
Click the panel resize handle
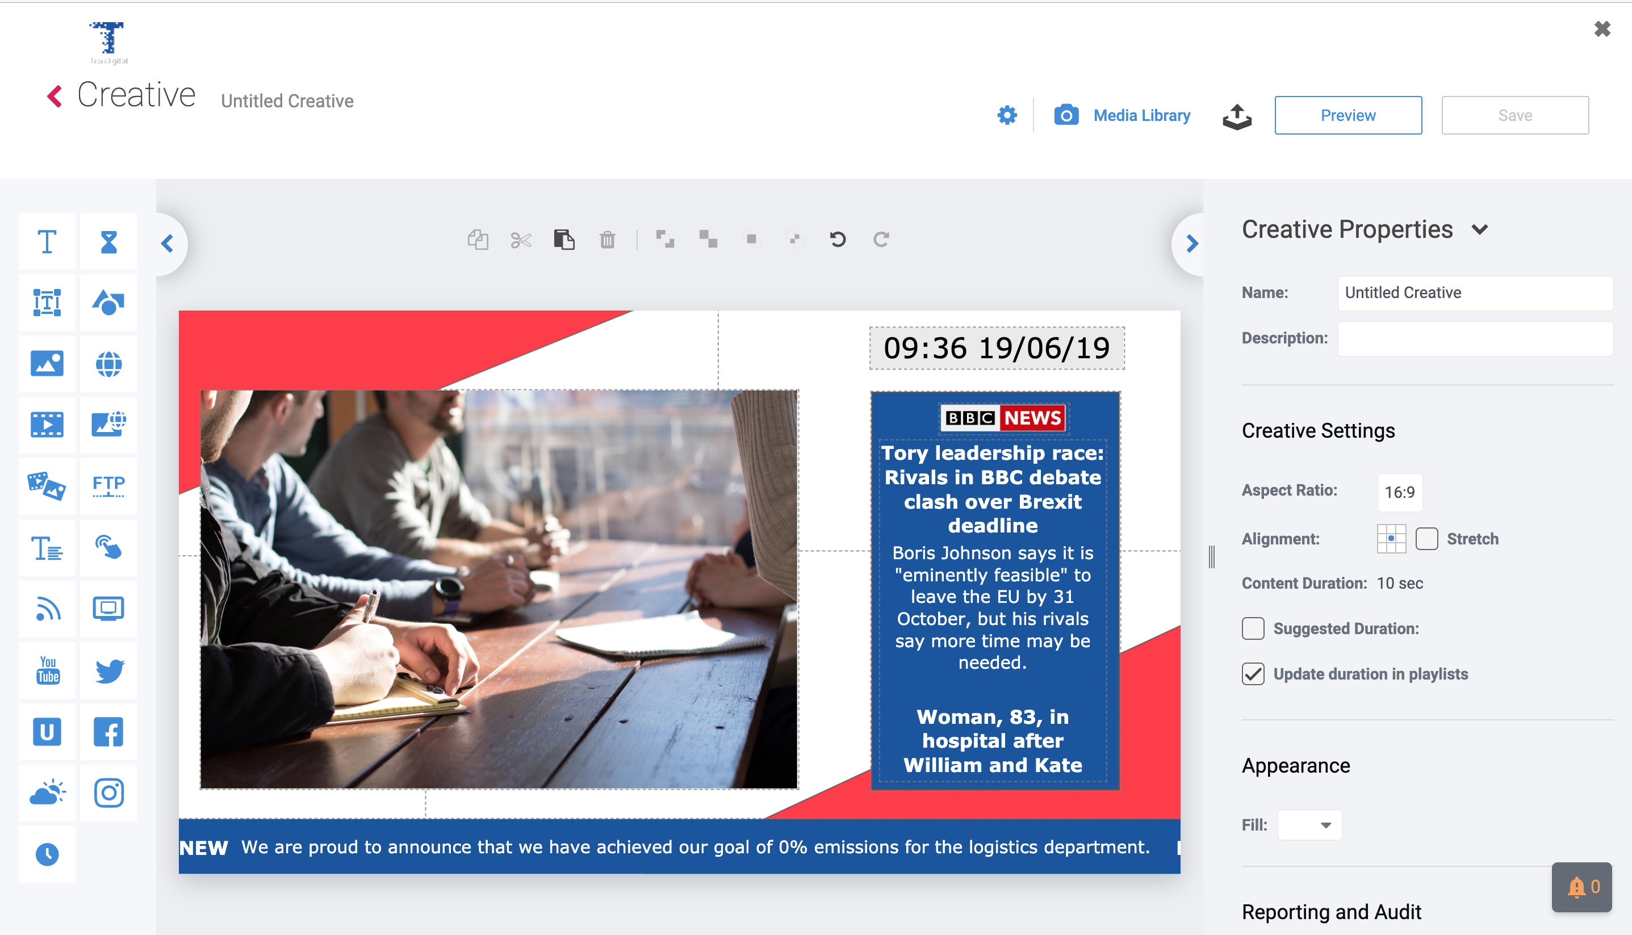1211,556
